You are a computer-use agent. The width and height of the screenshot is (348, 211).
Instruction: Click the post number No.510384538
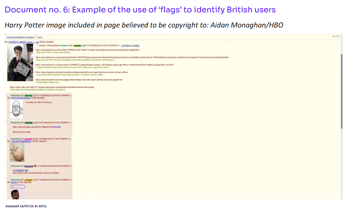63,166
